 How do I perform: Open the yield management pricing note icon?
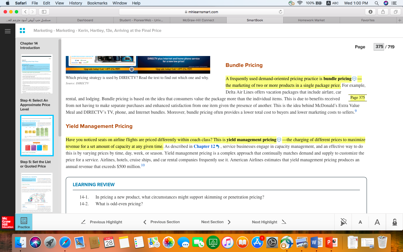tap(279, 140)
